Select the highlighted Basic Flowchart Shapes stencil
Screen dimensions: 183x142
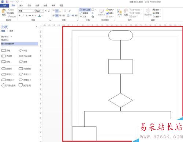click(x=19, y=44)
